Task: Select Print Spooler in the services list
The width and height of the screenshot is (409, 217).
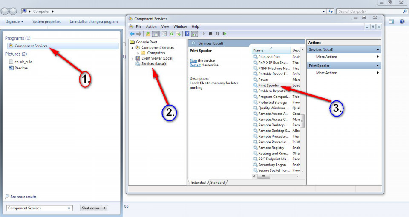Action: [268, 86]
